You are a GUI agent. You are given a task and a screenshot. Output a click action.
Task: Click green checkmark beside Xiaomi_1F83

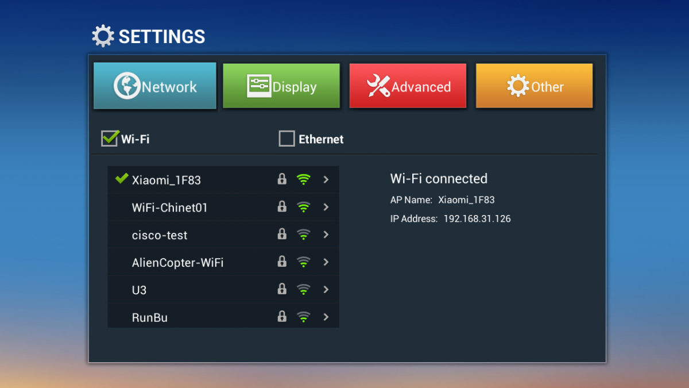point(122,179)
